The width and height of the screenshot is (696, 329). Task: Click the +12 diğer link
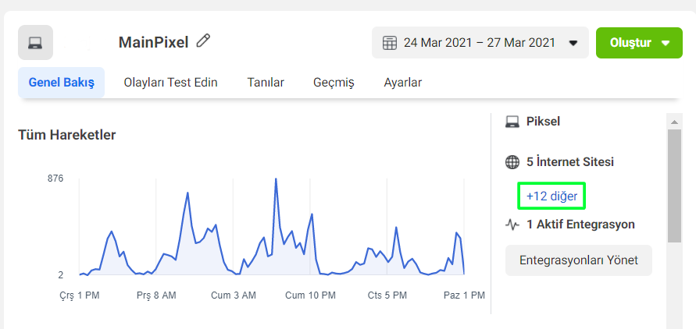click(551, 196)
